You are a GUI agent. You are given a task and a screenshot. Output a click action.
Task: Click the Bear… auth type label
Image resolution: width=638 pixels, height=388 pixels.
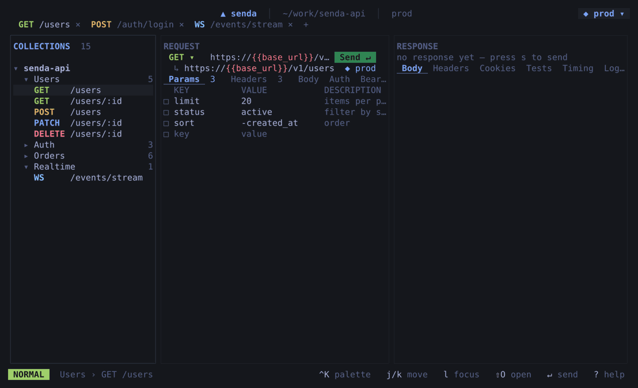[x=373, y=79]
